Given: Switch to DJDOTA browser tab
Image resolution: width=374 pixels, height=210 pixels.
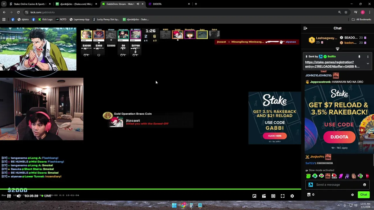Looking at the screenshot, I should click(x=169, y=4).
